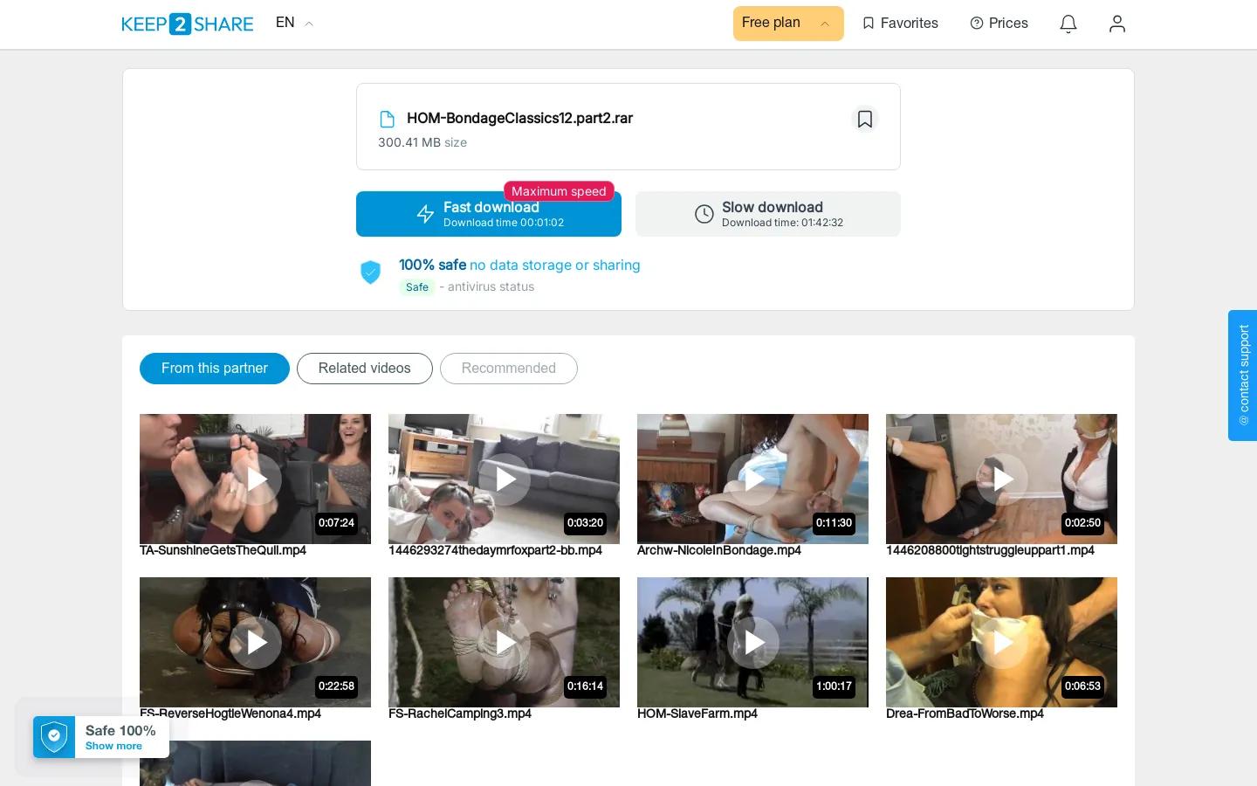Click the 0:07:24 duration badge
This screenshot has width=1257, height=786.
click(336, 523)
